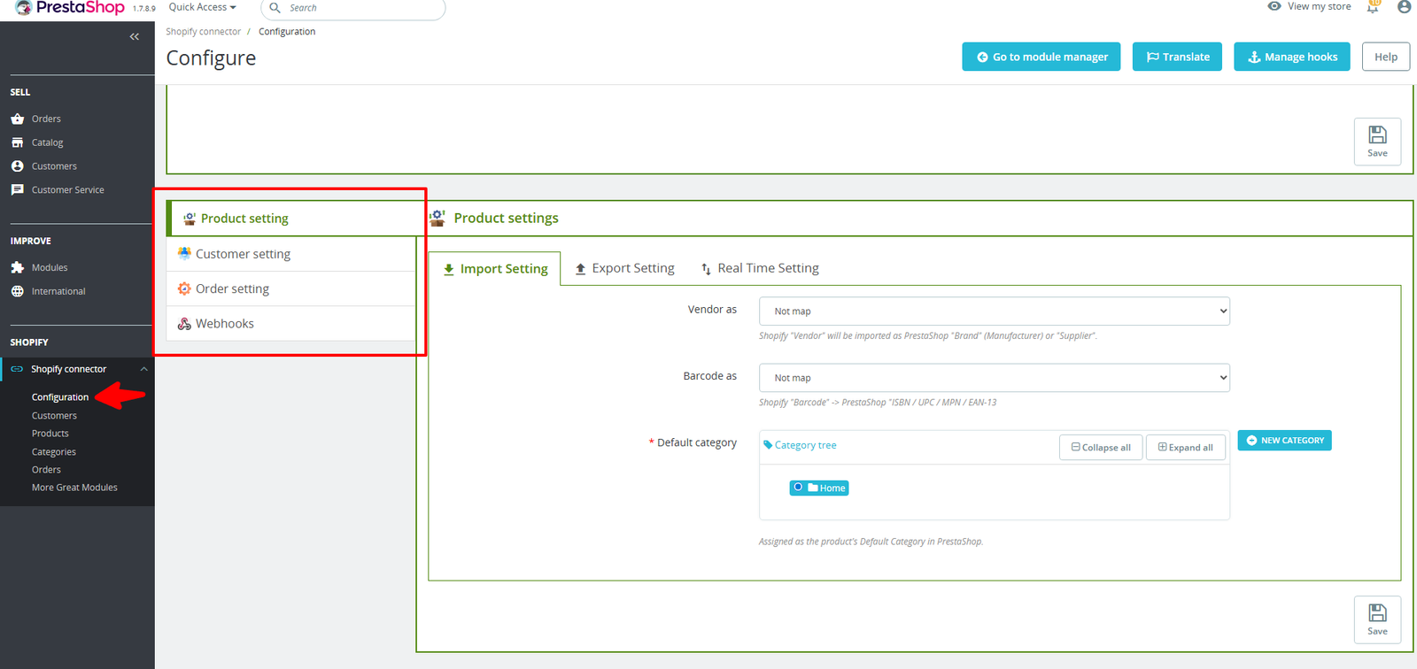This screenshot has height=669, width=1417.
Task: Open the user profile avatar icon
Action: coord(1404,7)
